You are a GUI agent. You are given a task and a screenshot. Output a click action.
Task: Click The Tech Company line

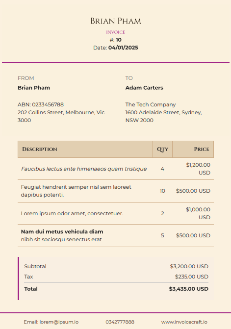(x=151, y=104)
